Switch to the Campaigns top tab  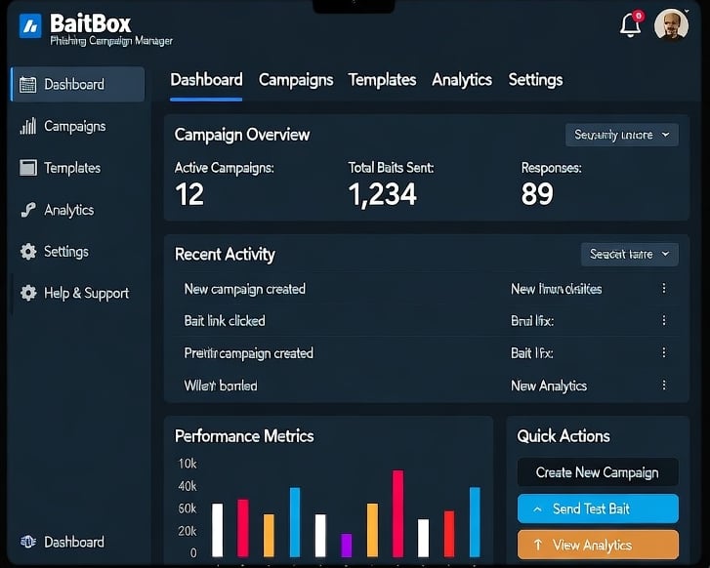[296, 80]
